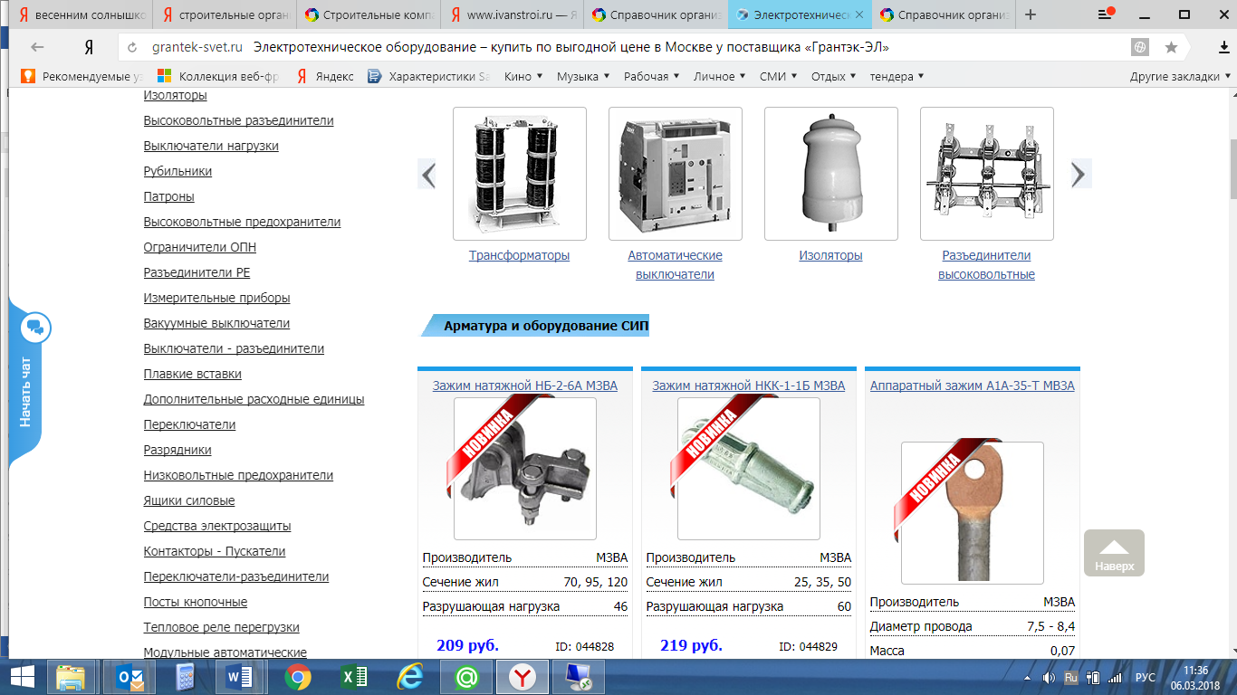Expand the Музыка bookmarks folder

582,76
